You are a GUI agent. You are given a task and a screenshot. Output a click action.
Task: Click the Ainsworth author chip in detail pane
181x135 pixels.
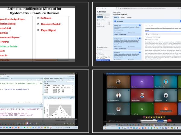tap(149, 37)
